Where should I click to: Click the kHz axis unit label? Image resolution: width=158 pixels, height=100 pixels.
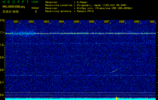(2, 20)
